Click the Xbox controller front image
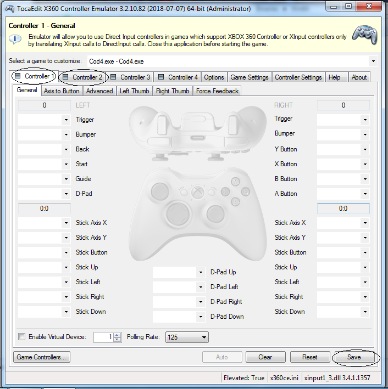 click(x=198, y=214)
